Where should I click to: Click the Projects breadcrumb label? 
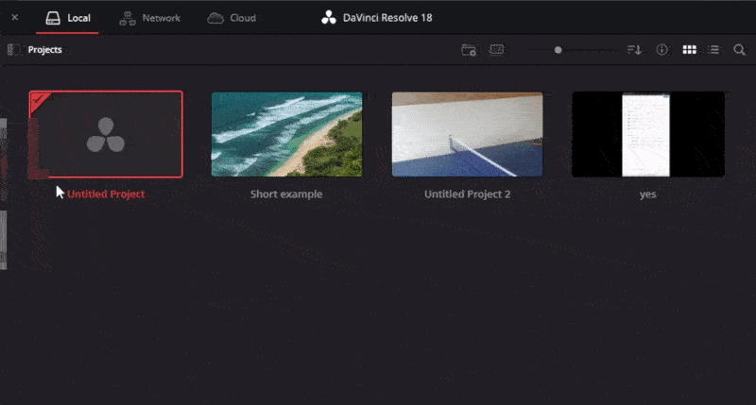[x=44, y=50]
